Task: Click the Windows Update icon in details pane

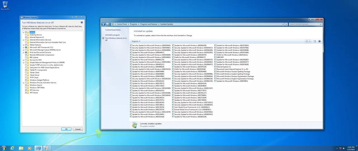Action: (135, 125)
